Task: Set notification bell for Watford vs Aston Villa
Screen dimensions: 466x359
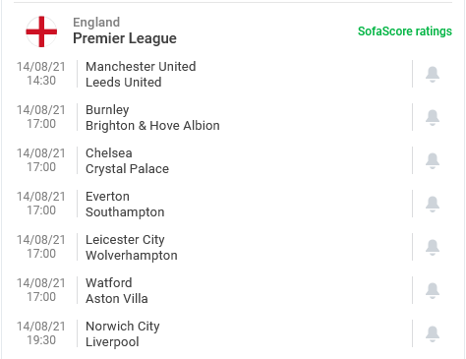Action: click(433, 290)
